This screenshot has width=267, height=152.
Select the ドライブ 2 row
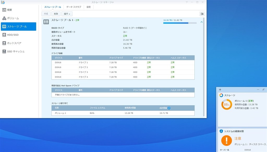(x=123, y=67)
